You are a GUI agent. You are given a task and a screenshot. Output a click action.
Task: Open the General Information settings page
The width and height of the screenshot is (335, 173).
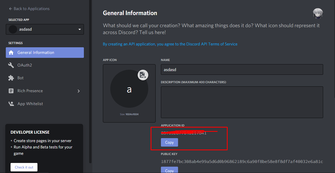(x=45, y=53)
